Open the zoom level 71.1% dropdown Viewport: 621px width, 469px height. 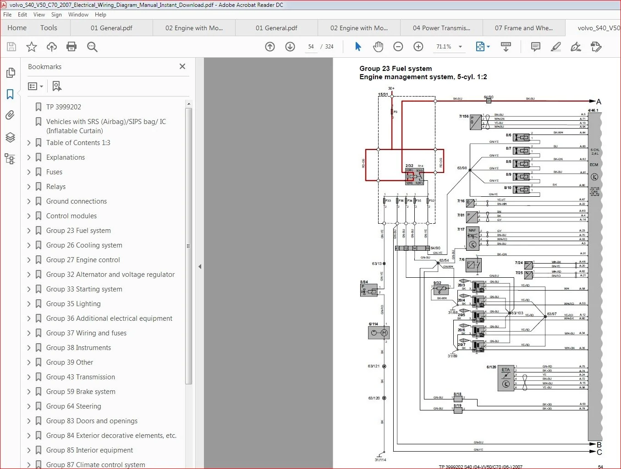(460, 47)
